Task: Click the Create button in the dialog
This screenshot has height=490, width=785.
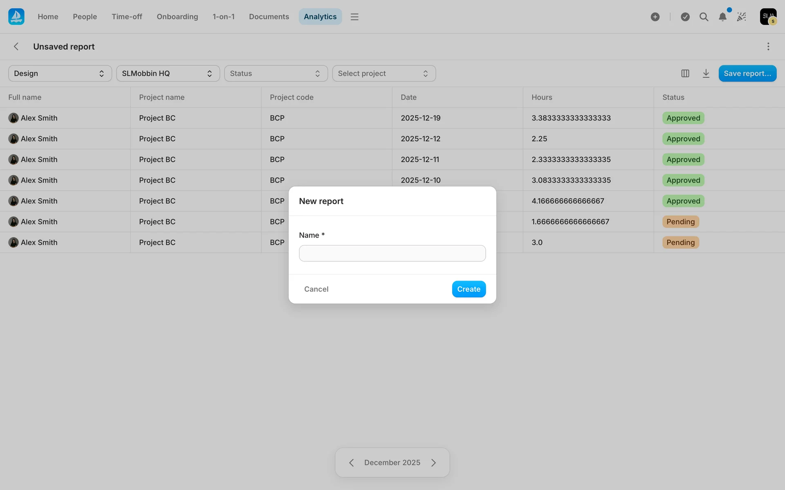Action: point(469,289)
